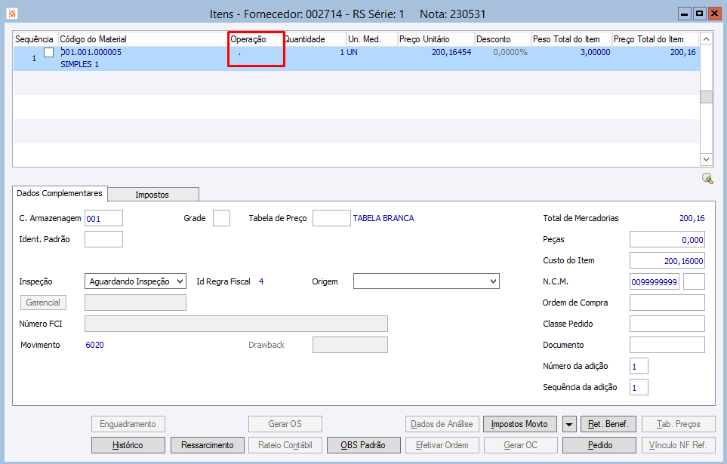727x464 pixels.
Task: Click the Un. Med. column header
Action: click(x=372, y=39)
